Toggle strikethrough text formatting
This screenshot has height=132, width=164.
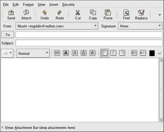tap(92, 53)
